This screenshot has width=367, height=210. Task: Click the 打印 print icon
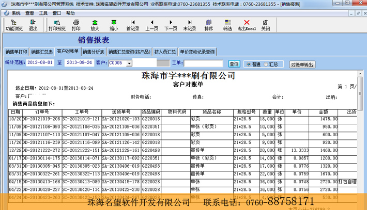point(76,25)
